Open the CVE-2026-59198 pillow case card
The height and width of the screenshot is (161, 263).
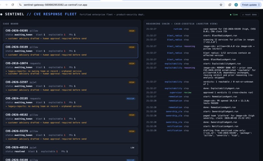coord(70,159)
